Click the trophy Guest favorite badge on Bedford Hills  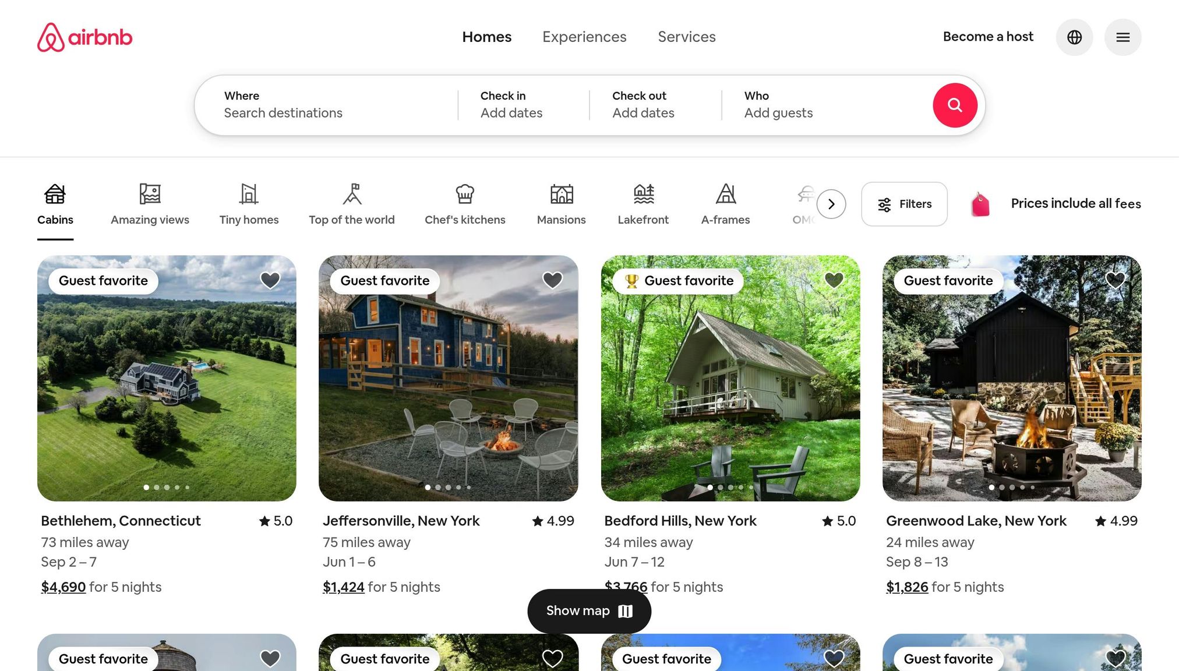point(679,281)
